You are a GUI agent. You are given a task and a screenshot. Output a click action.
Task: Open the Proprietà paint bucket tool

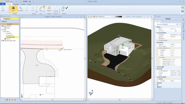21,9
